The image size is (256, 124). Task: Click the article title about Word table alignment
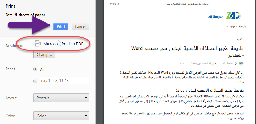coord(187,49)
